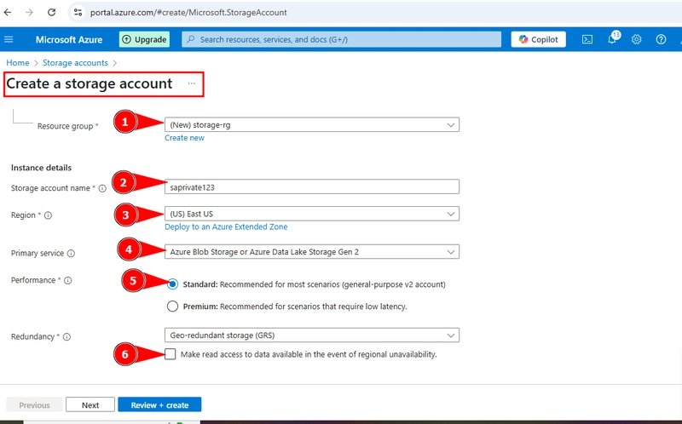Click the browser forward arrow
Image resolution: width=682 pixels, height=424 pixels.
point(29,12)
